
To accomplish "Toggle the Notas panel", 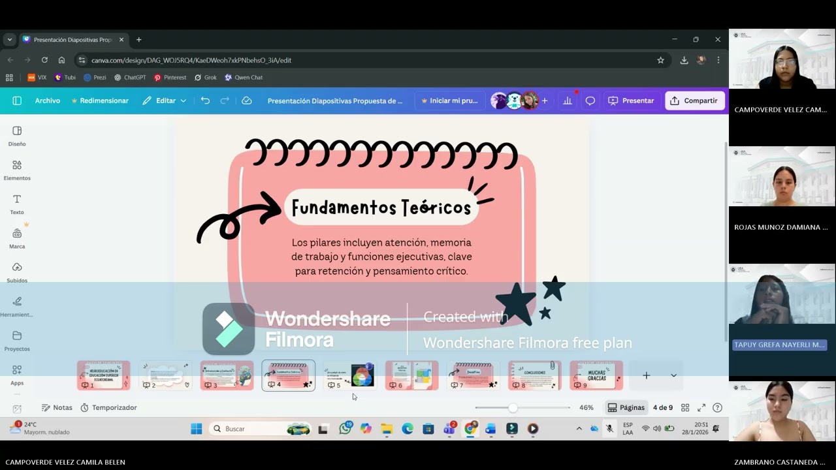I will [57, 407].
